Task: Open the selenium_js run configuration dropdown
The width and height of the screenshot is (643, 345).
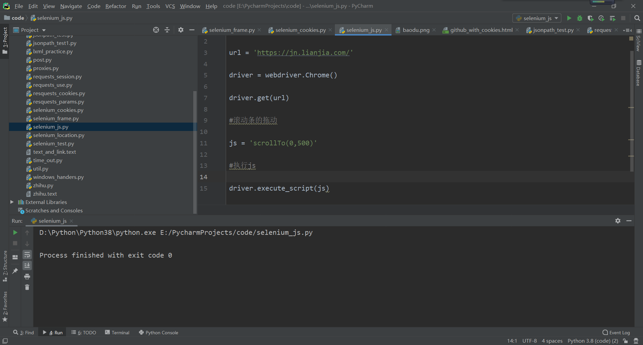Action: [x=537, y=18]
